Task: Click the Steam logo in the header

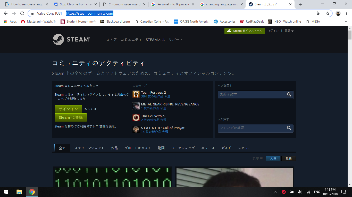Action: click(x=71, y=40)
